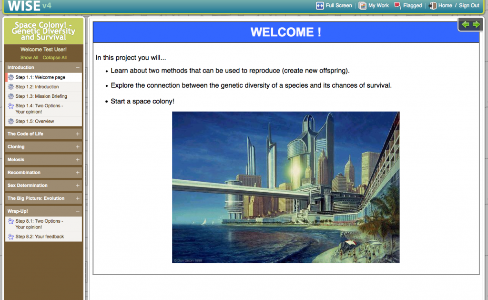This screenshot has width=488, height=300.
Task: Open Step 1.3: Mission Briefing
Action: pos(43,96)
